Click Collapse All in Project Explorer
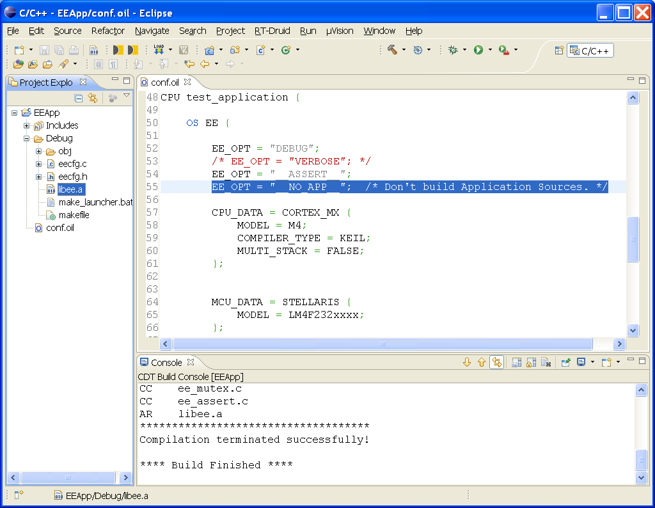Viewport: 655px width, 508px height. point(78,99)
